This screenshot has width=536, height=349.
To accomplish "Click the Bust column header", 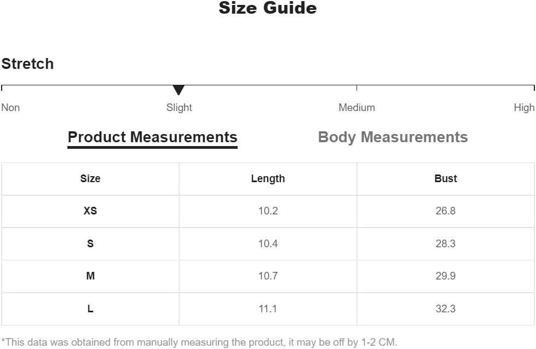I will coord(446,178).
